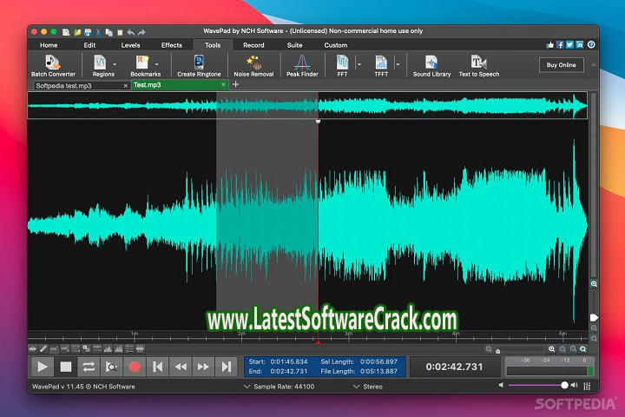Start recording with the red Record button
This screenshot has width=625, height=417.
[134, 367]
